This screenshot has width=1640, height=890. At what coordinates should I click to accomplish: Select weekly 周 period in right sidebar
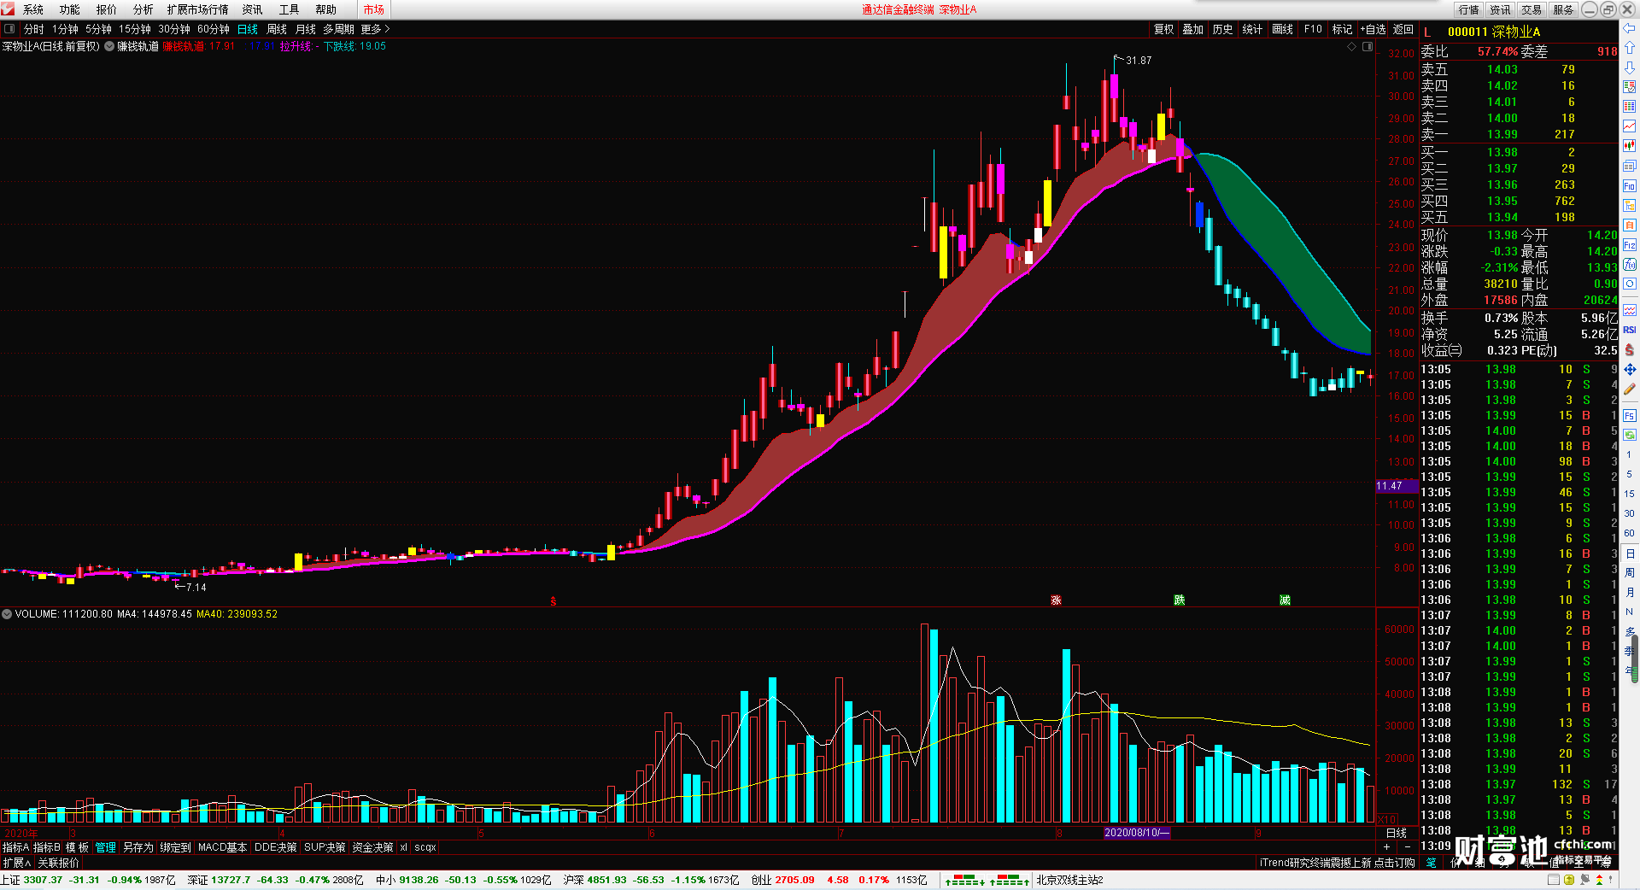pos(1629,573)
